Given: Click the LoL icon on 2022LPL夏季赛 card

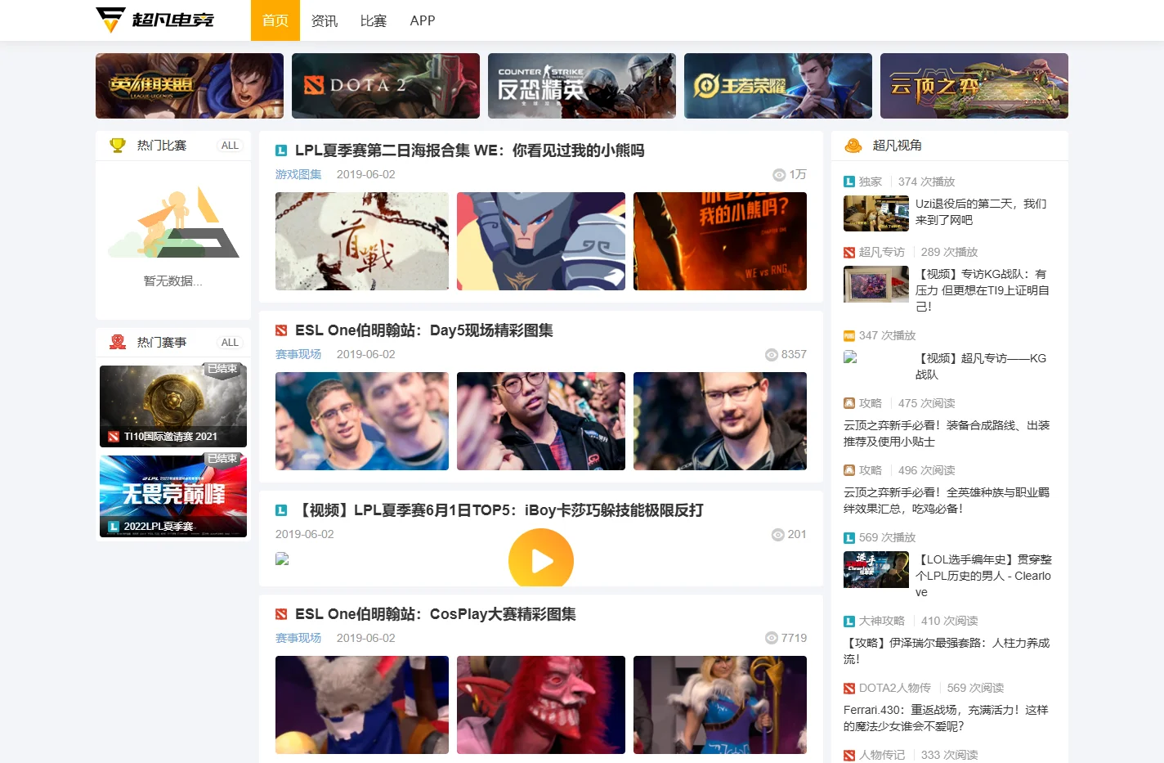Looking at the screenshot, I should point(114,527).
